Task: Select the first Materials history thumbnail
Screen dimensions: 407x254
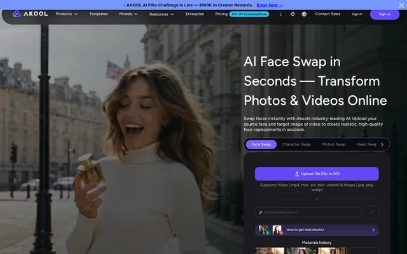Action: [x=270, y=251]
